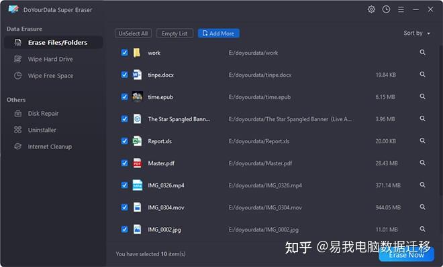The width and height of the screenshot is (443, 267).
Task: Select the E:/doyourdata/Report.xls path
Action: click(x=259, y=141)
